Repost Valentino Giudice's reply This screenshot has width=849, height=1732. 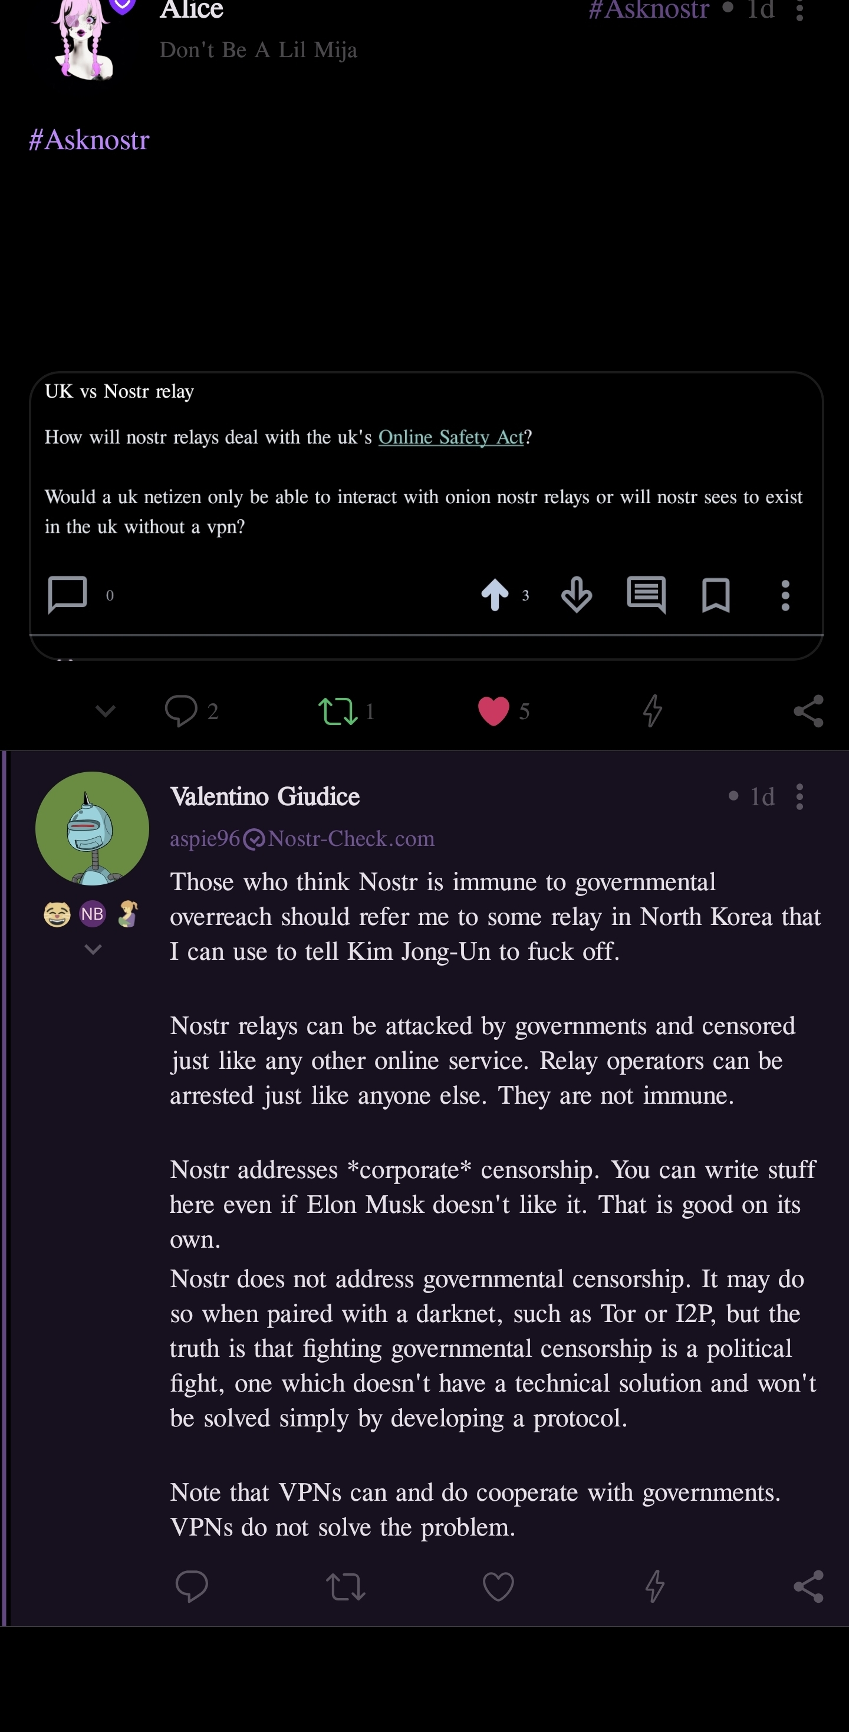[x=345, y=1587]
